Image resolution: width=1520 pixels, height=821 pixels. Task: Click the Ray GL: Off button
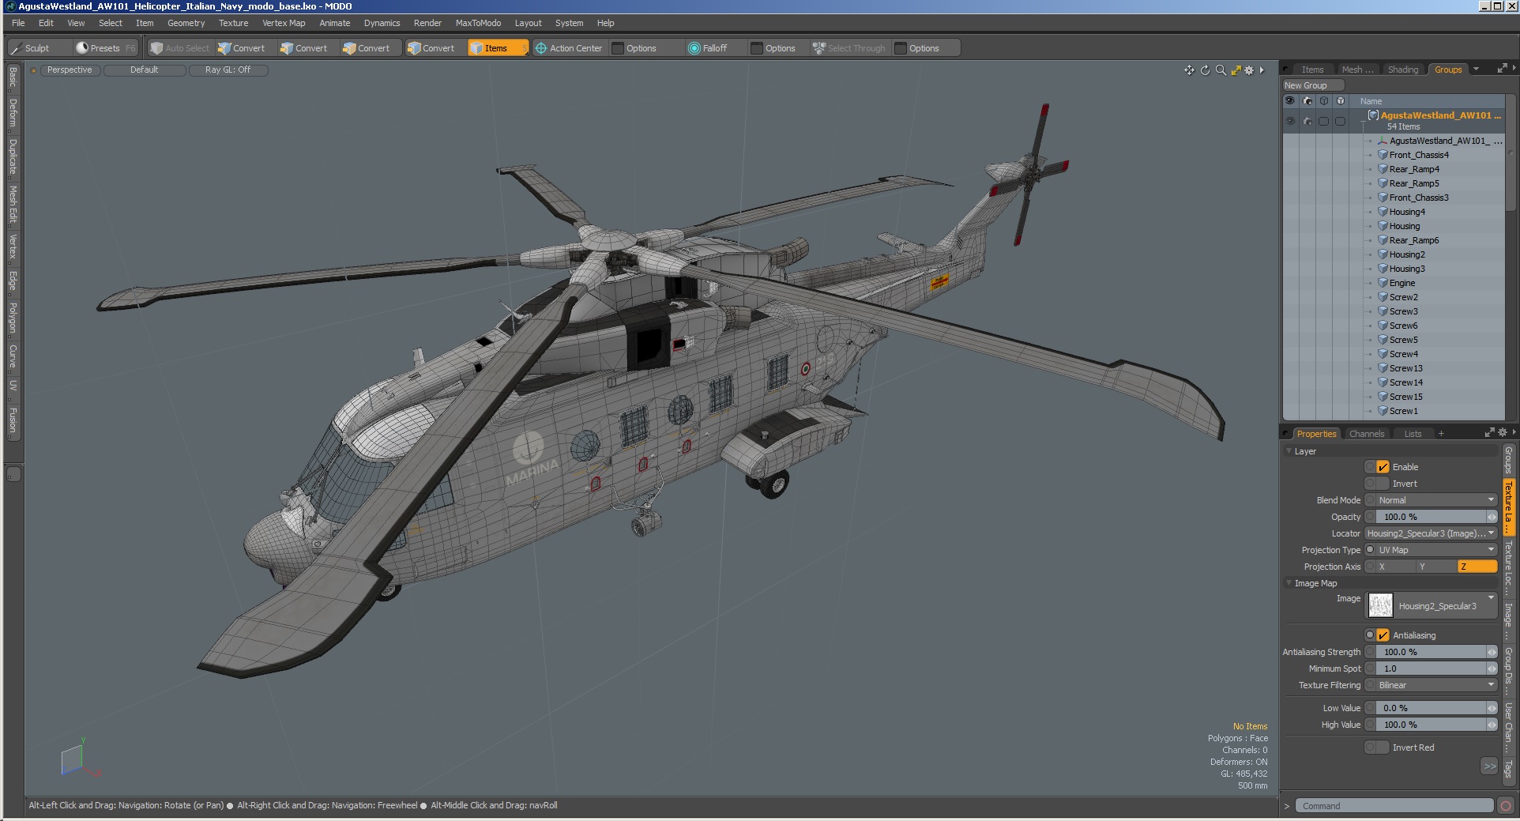(228, 70)
